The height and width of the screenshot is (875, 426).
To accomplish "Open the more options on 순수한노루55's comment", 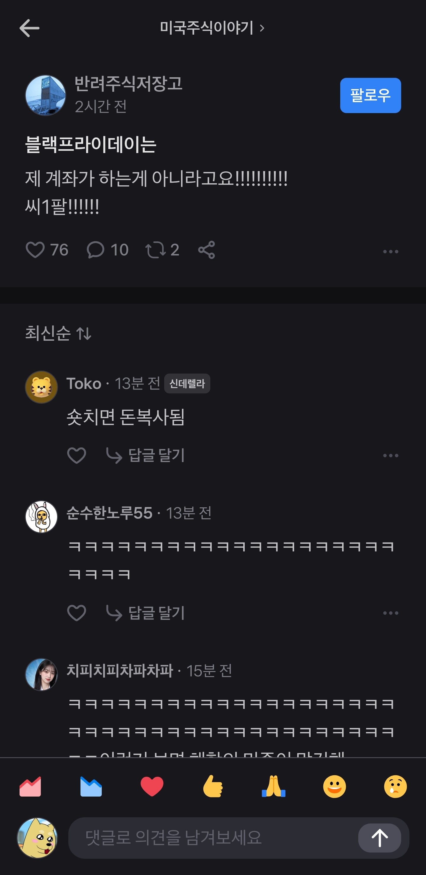I will pos(390,613).
